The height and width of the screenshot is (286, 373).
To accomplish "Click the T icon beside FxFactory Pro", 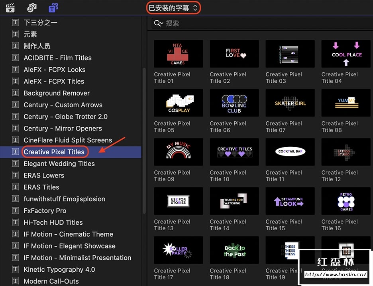I will [x=15, y=211].
